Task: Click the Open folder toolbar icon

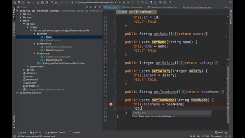Action: click(15, 2)
